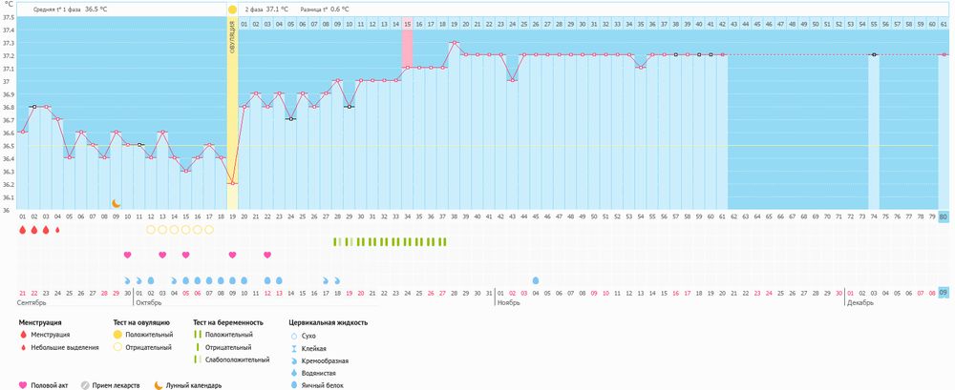The height and width of the screenshot is (390, 955).
Task: Click the vertical yellow Овуляция column
Action: 232,114
